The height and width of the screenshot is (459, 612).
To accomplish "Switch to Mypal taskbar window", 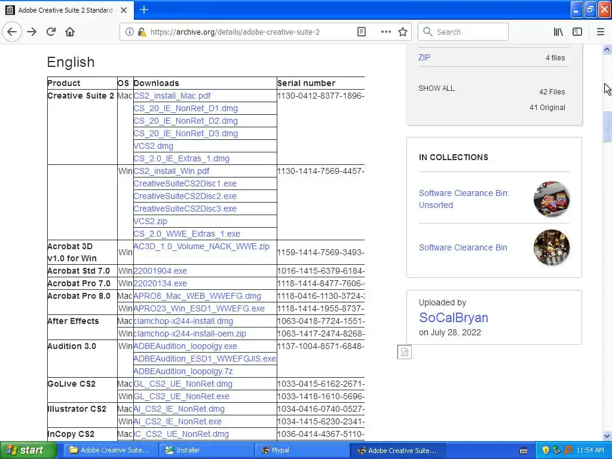I will point(301,450).
